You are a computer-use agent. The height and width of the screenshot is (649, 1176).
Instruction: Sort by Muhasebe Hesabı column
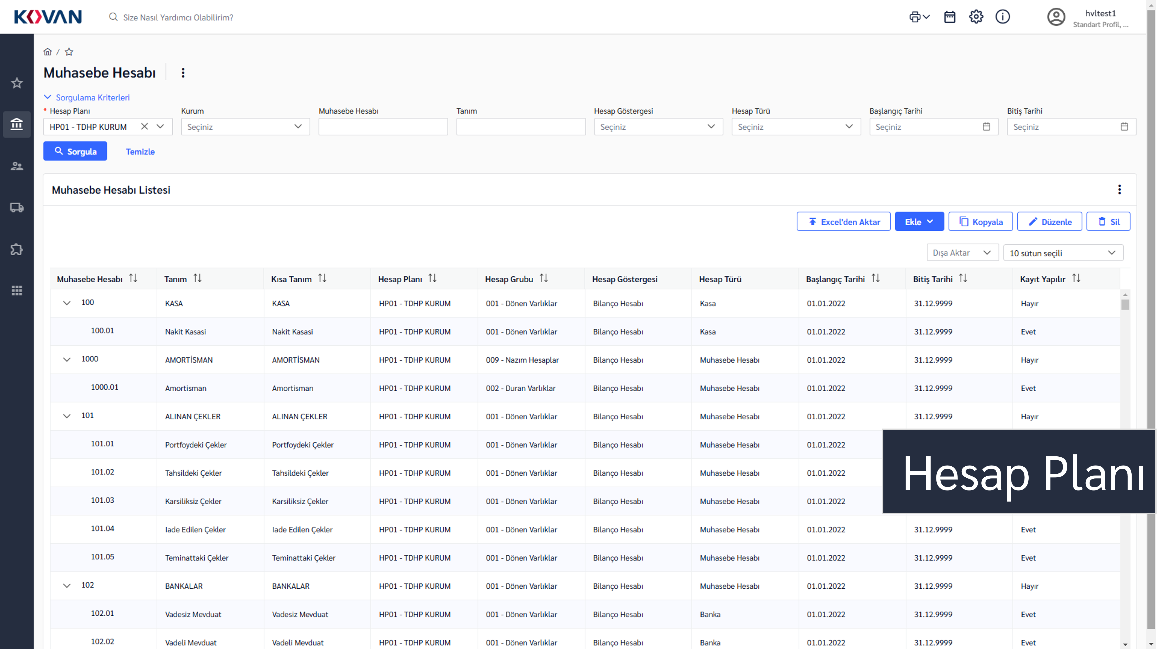[x=133, y=278]
